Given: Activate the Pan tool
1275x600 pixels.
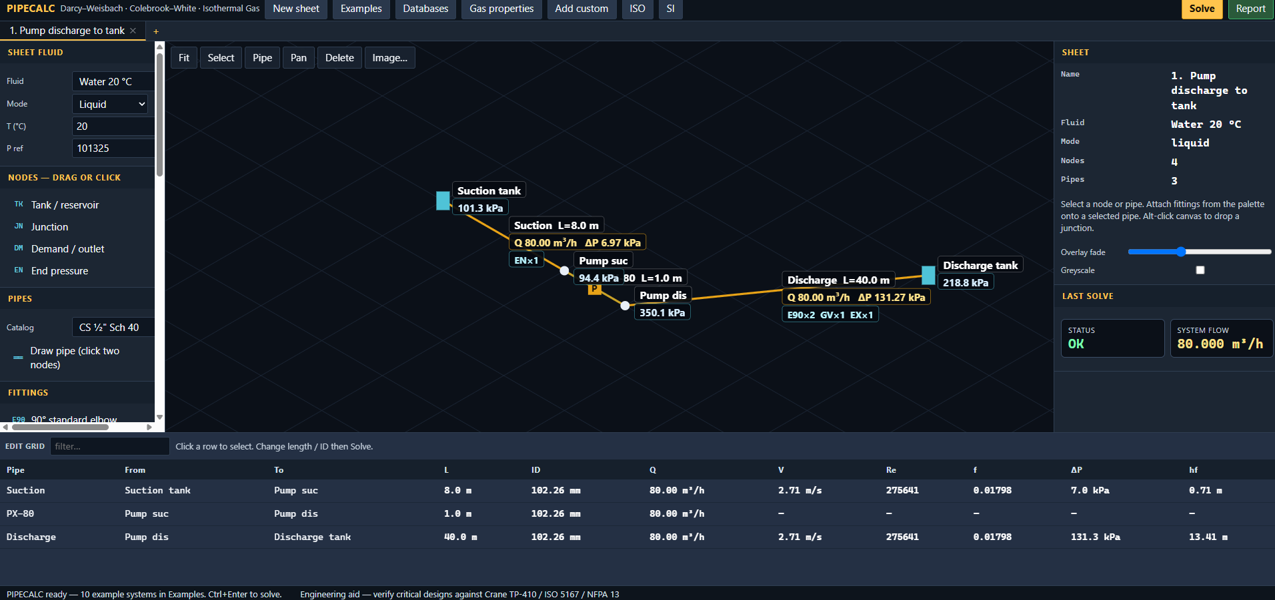Looking at the screenshot, I should 299,58.
